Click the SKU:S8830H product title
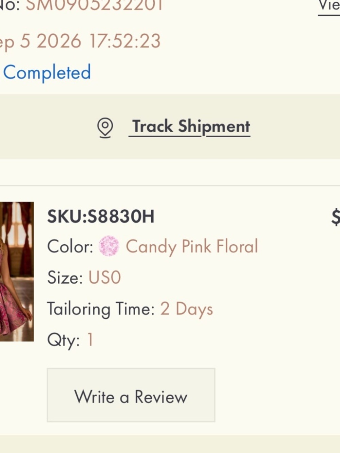The height and width of the screenshot is (453, 340). [101, 216]
